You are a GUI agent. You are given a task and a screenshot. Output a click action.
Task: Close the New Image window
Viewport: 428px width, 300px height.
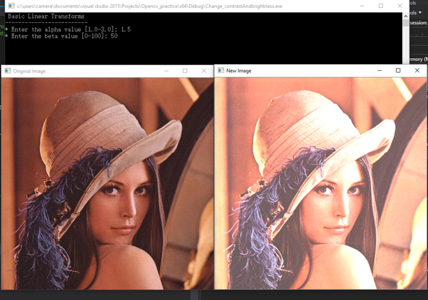point(417,70)
